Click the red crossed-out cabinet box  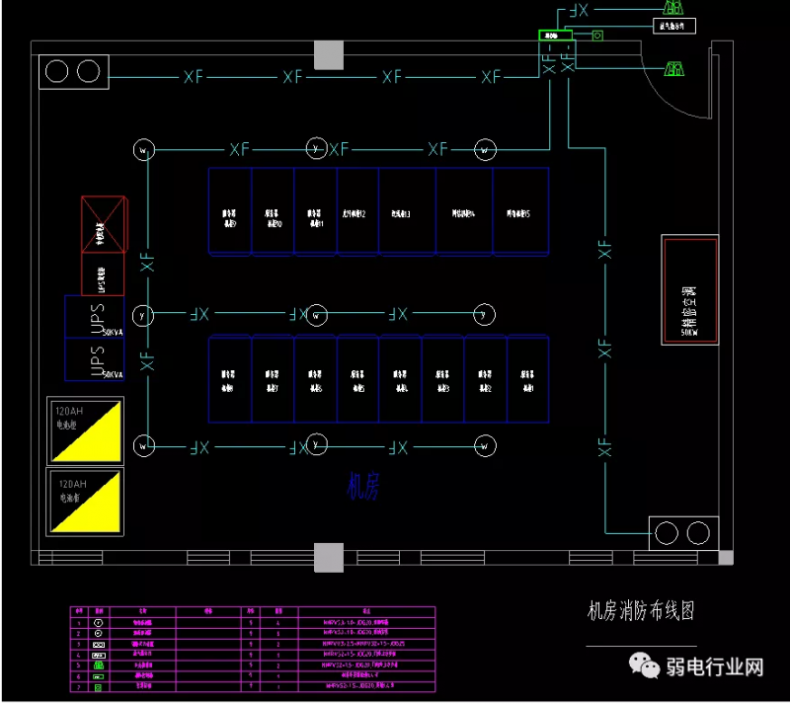(x=104, y=225)
